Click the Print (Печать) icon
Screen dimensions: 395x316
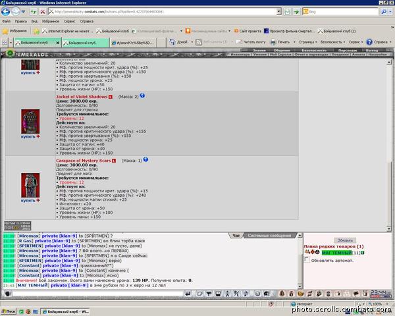(x=273, y=42)
